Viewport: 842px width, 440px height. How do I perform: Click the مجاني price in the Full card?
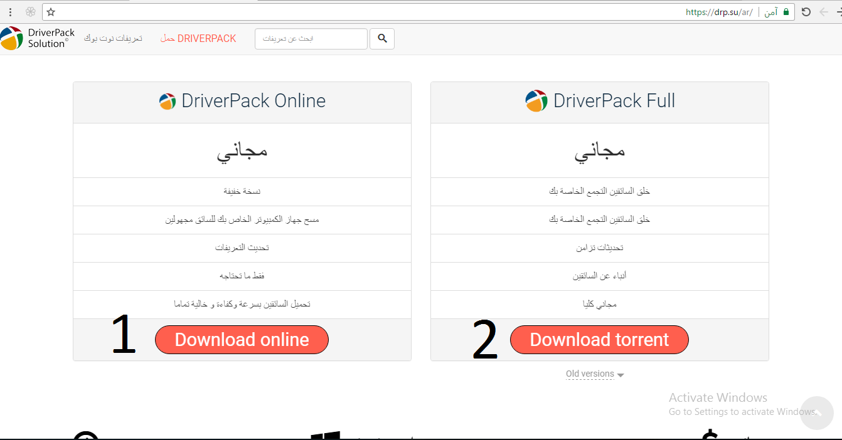[600, 151]
